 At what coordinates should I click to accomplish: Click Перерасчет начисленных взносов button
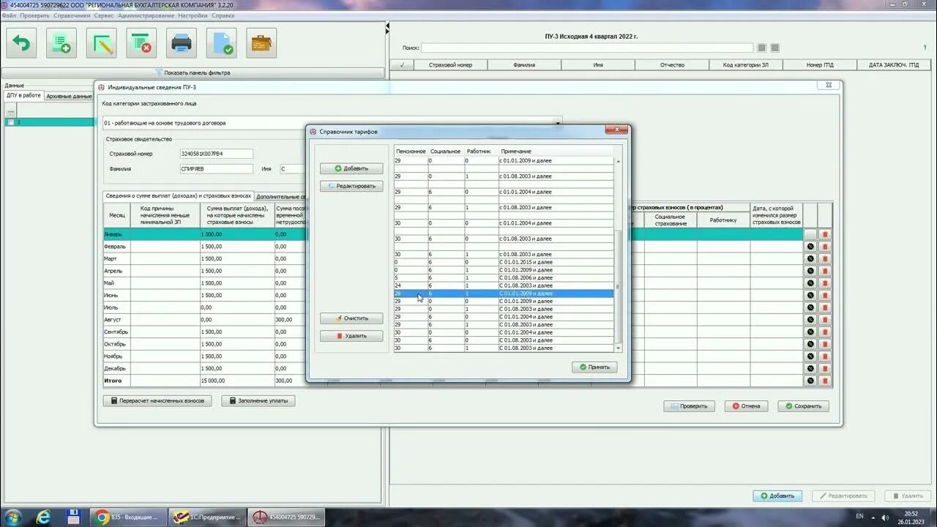pyautogui.click(x=157, y=400)
